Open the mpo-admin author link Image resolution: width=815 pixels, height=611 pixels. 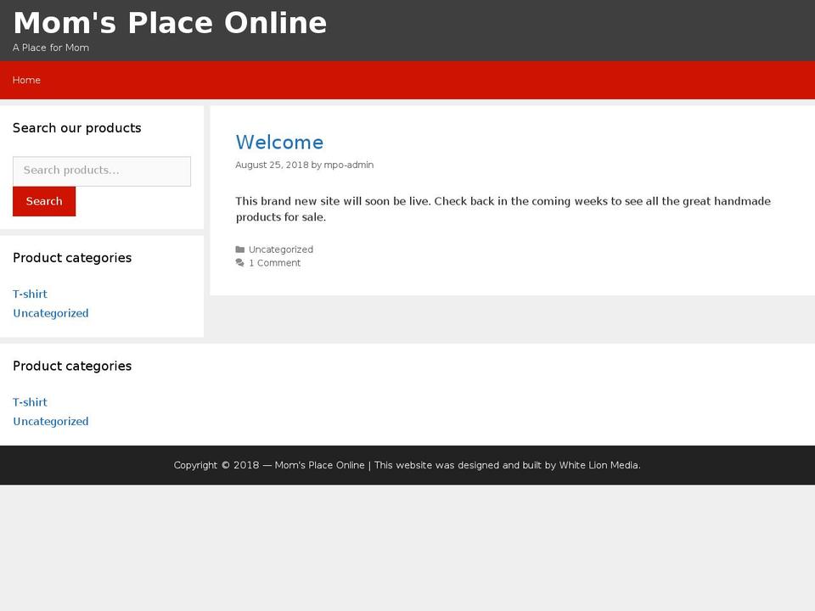[x=349, y=165]
